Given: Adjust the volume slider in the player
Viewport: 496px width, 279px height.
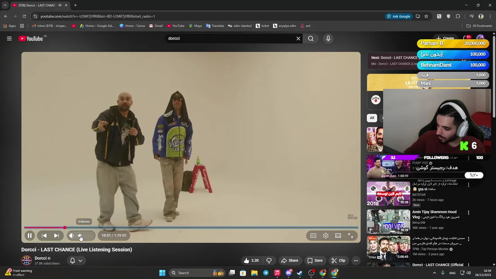Looking at the screenshot, I should pos(85,236).
